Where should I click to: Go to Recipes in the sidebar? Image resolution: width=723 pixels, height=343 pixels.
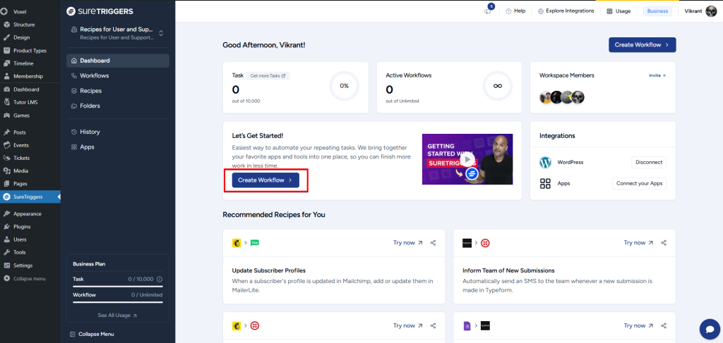tap(90, 91)
